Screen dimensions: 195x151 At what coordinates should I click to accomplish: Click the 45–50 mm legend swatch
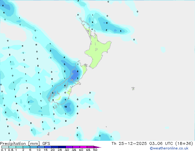point(90,147)
